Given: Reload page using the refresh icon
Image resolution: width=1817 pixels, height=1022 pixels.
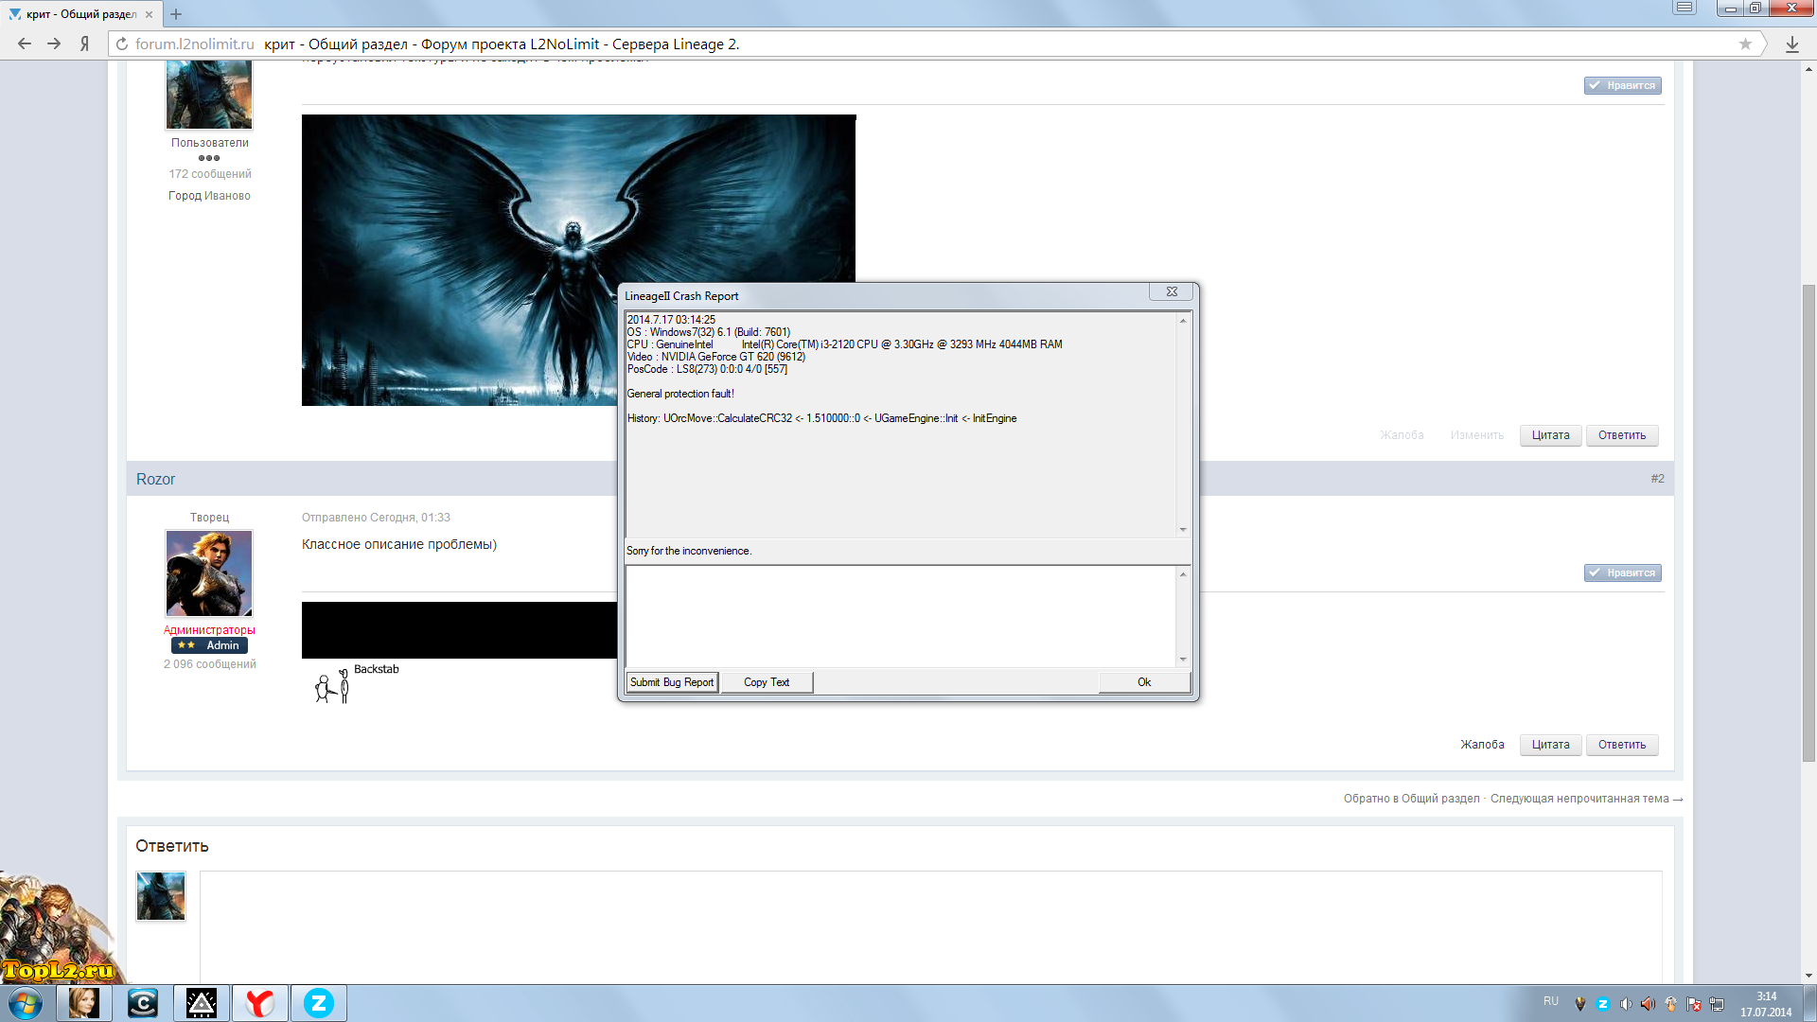Looking at the screenshot, I should click(x=121, y=44).
